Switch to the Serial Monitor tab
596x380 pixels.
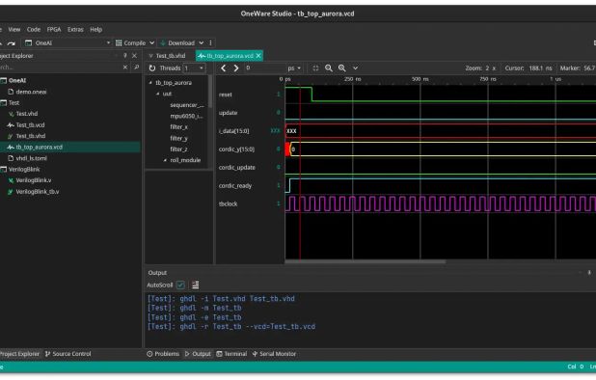274,354
